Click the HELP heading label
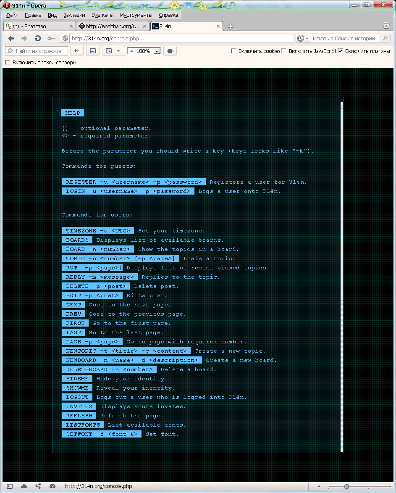 tap(73, 113)
